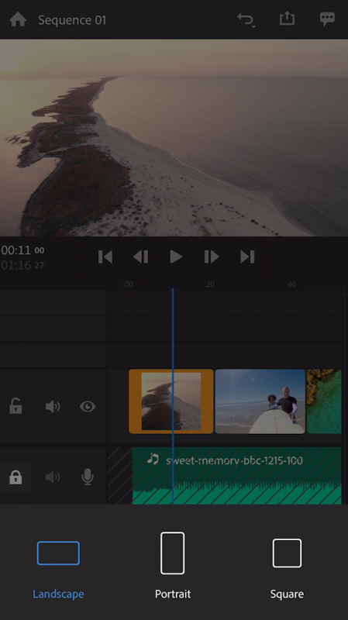Select the surfer couple clip thumbnail

tap(260, 401)
